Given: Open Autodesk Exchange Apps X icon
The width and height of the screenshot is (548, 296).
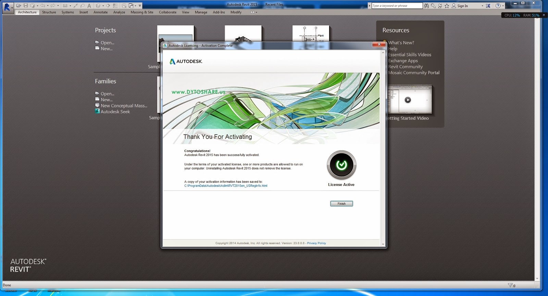Looking at the screenshot, I should coord(488,6).
